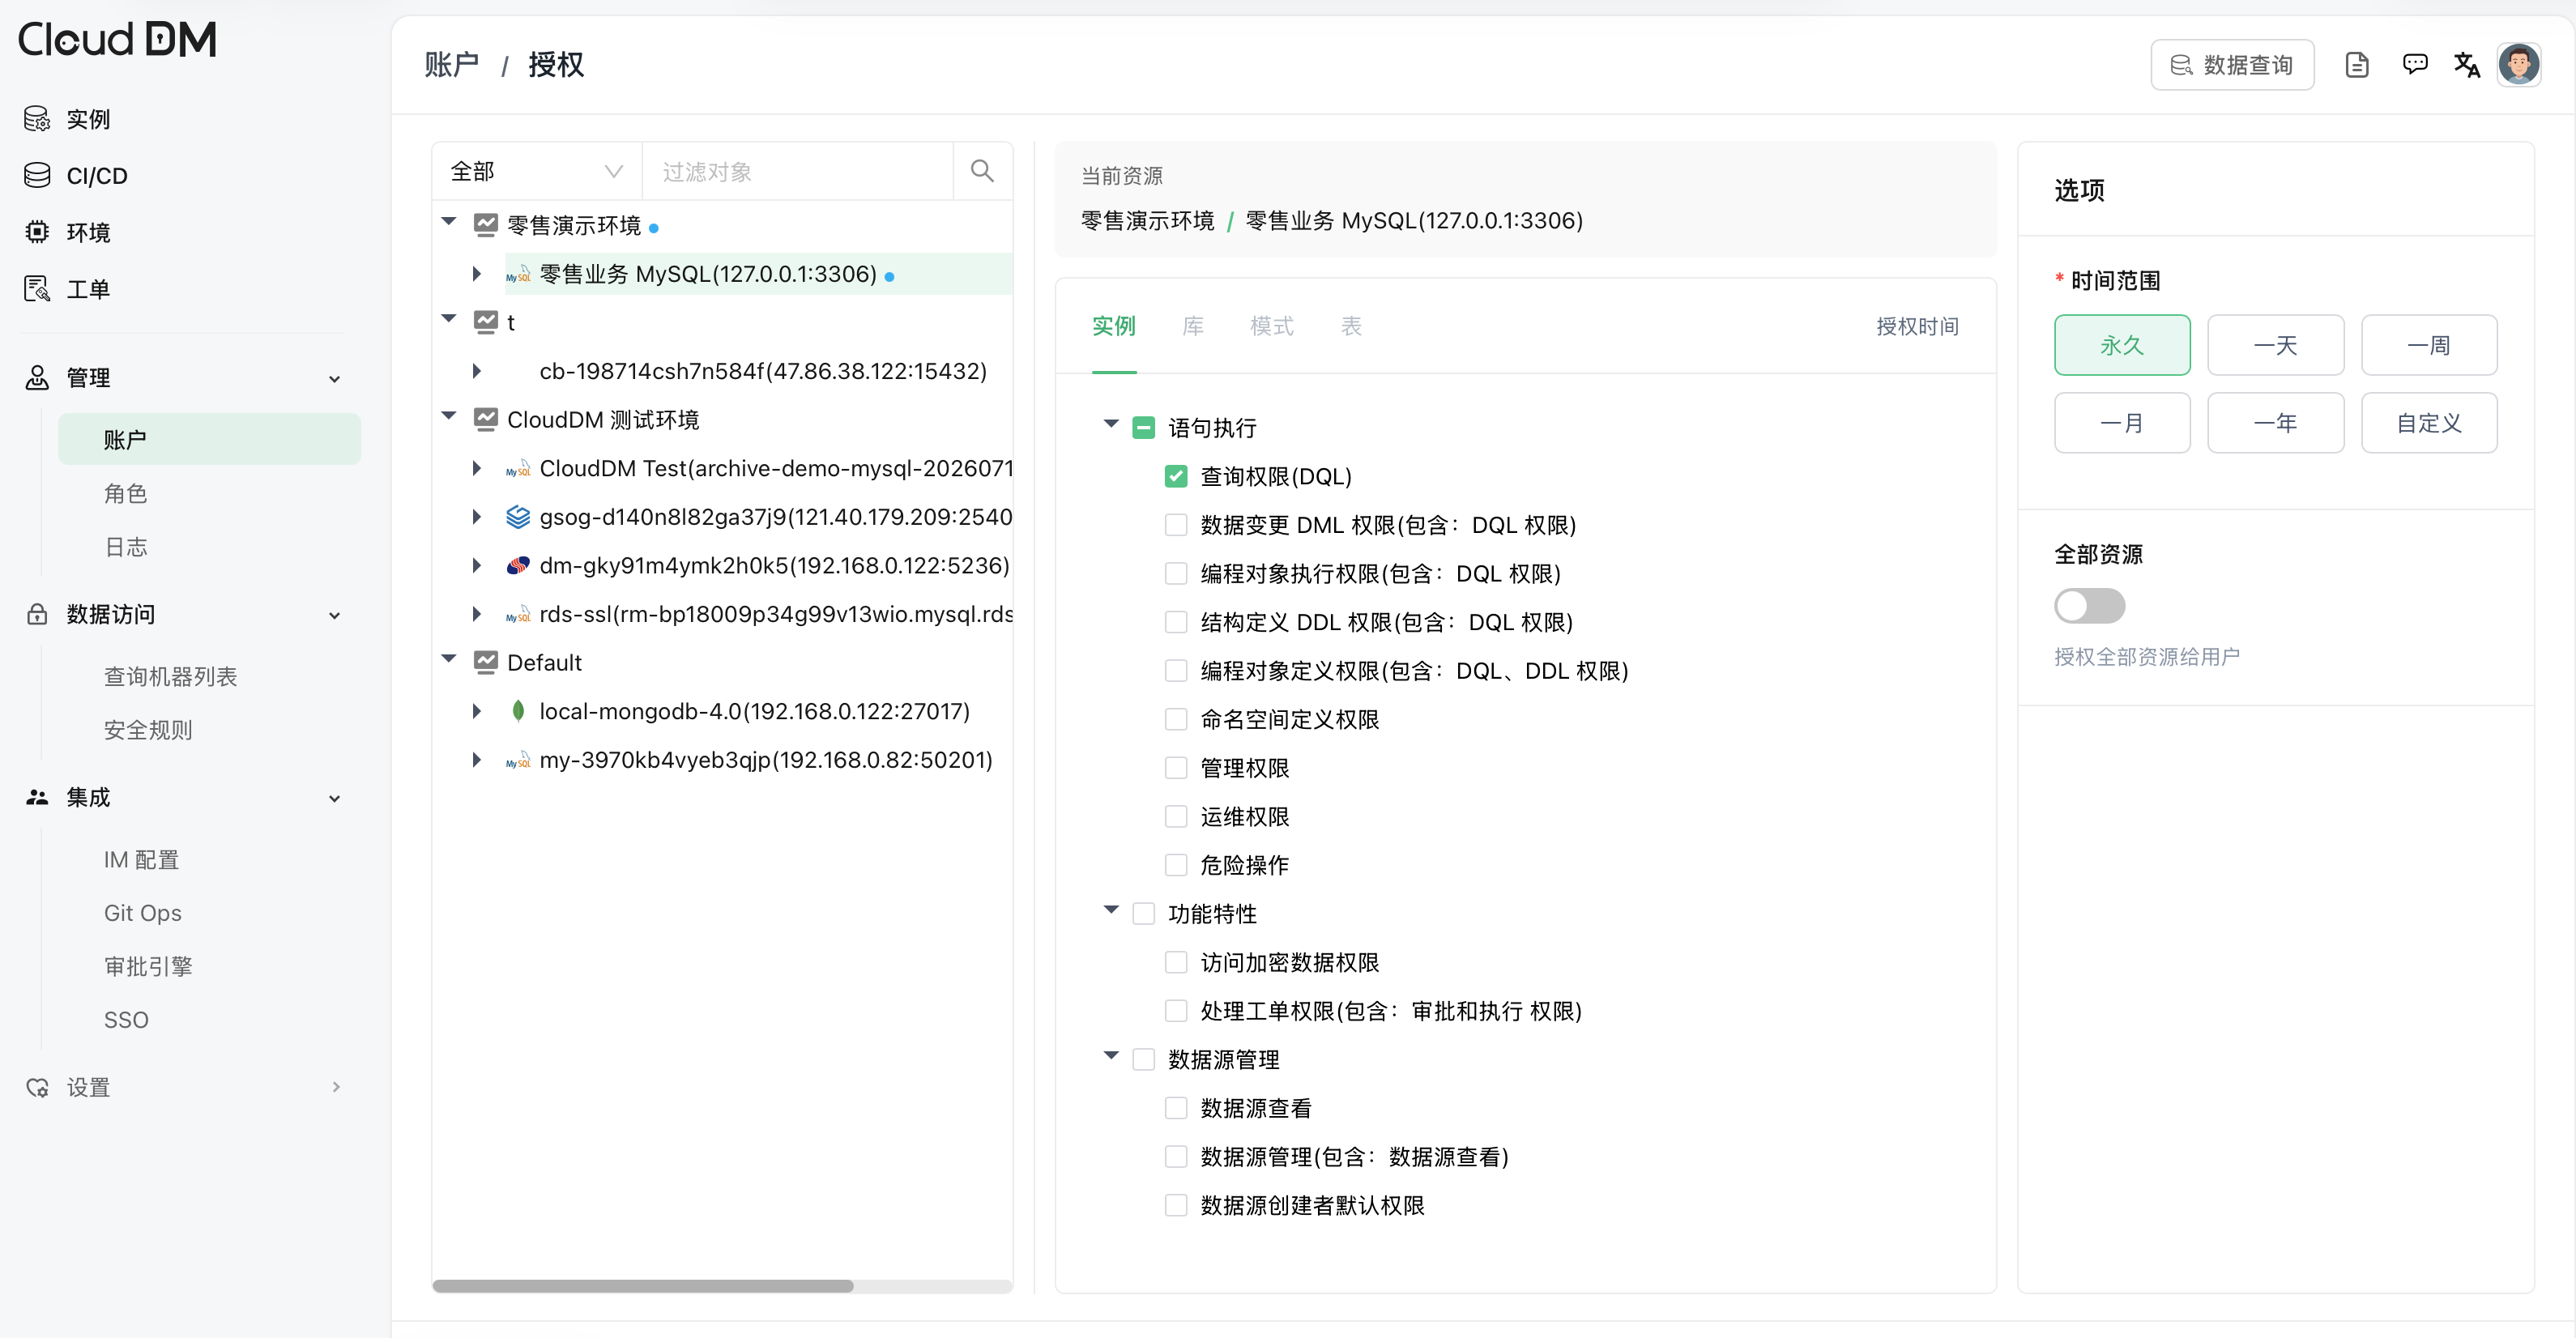
Task: Check 数据源查看 checkbox
Action: 1176,1108
